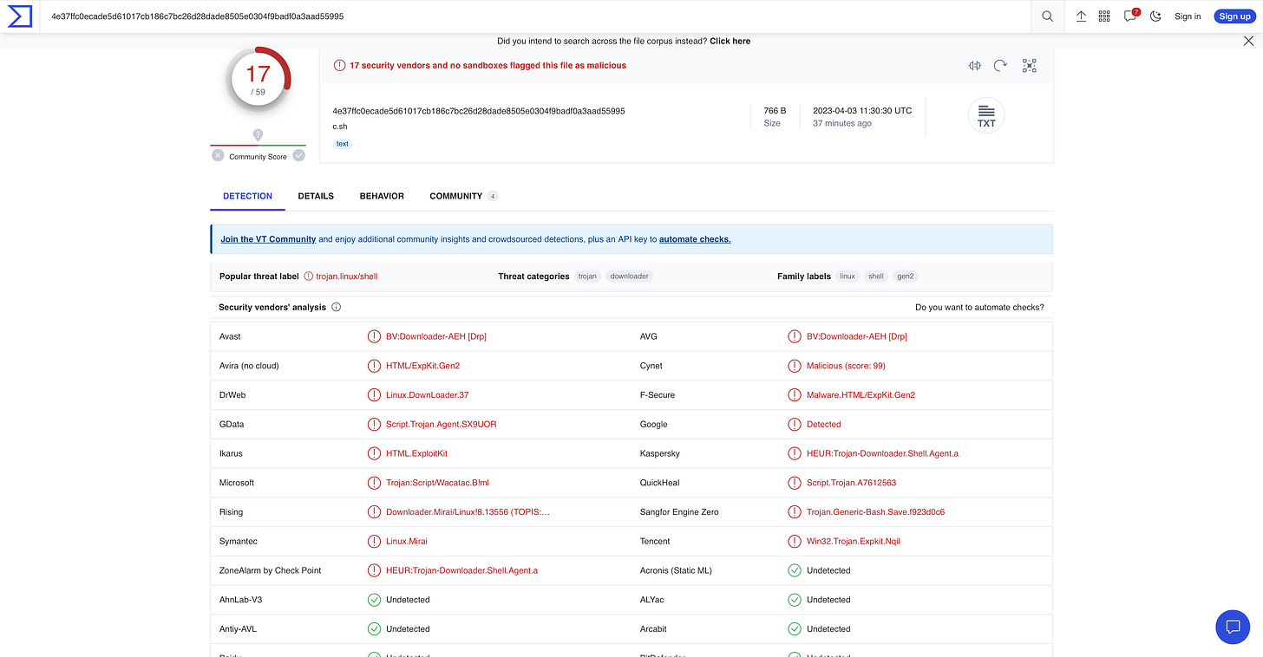
Task: Click the 'downloader' threat category chip
Action: coord(630,276)
